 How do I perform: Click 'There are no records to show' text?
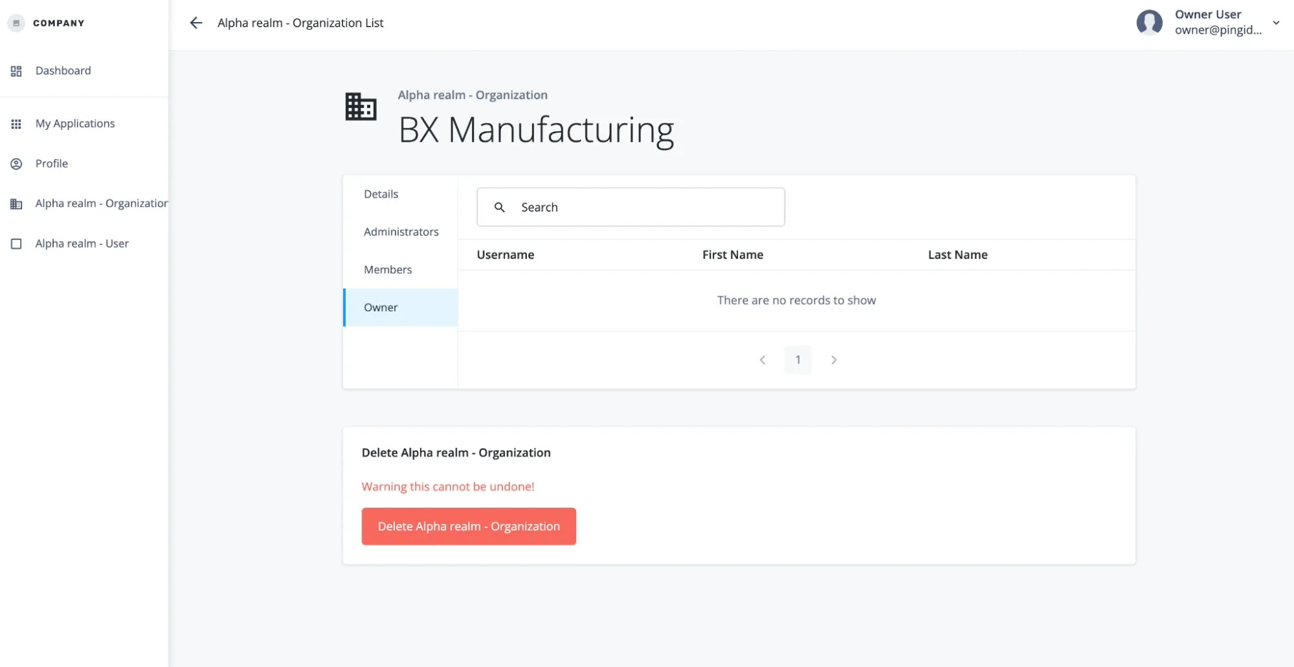click(796, 300)
